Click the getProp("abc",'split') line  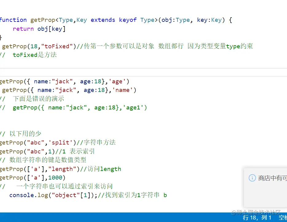pos(58,142)
